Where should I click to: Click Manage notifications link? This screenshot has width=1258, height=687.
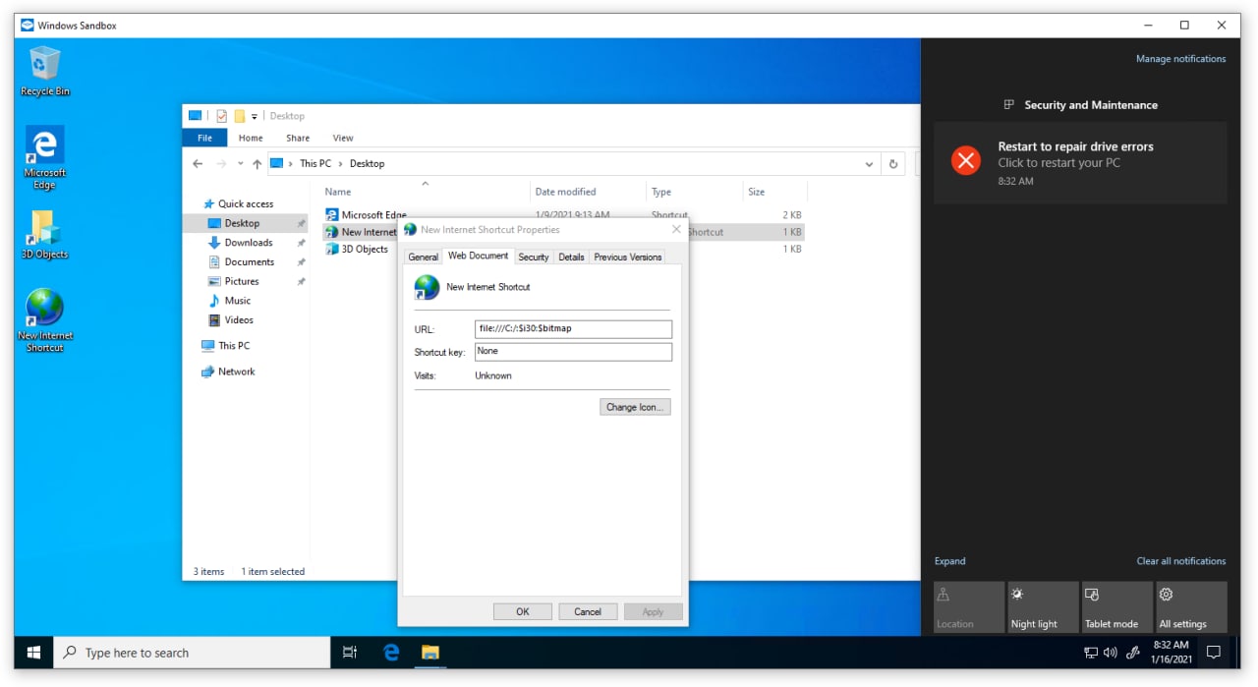[x=1180, y=59]
